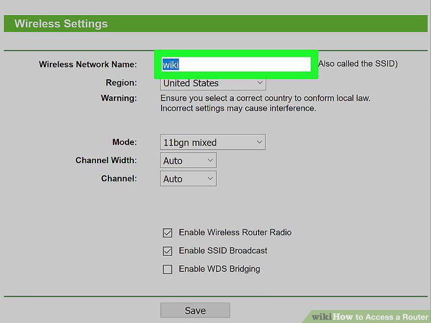The height and width of the screenshot is (323, 431).
Task: Click the Save button
Action: [x=195, y=311]
